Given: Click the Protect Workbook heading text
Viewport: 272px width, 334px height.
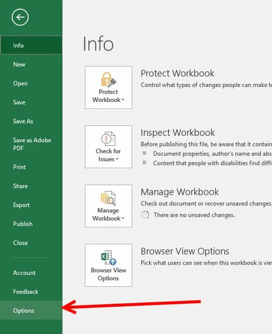Looking at the screenshot, I should click(177, 73).
